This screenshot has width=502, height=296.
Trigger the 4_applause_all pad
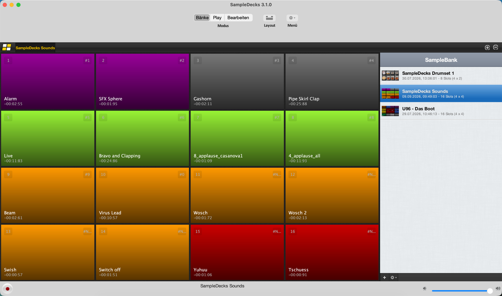[x=332, y=139]
